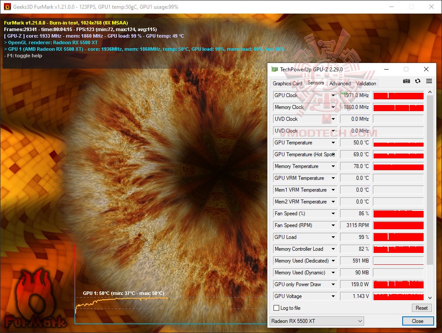Image resolution: width=442 pixels, height=333 pixels.
Task: Open the GPU Clock sensor dropdown
Action: 333,95
